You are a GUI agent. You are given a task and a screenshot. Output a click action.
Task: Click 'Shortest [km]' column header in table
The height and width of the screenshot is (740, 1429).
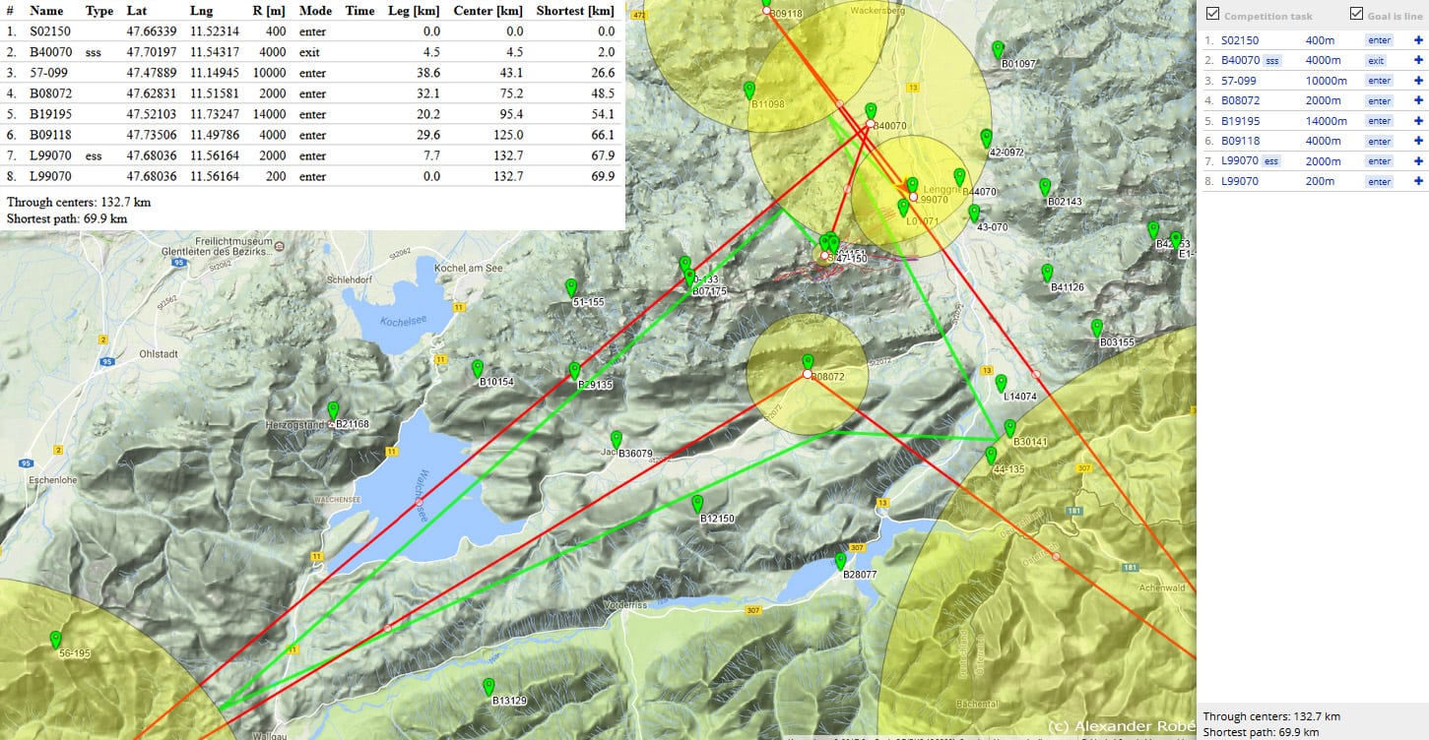coord(575,11)
